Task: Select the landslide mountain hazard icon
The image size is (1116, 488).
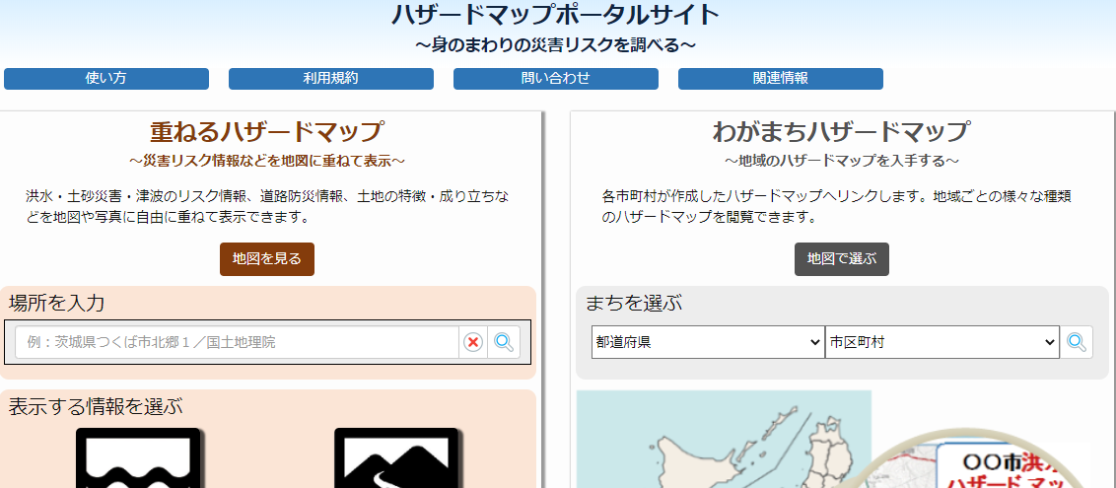Action: click(x=396, y=459)
